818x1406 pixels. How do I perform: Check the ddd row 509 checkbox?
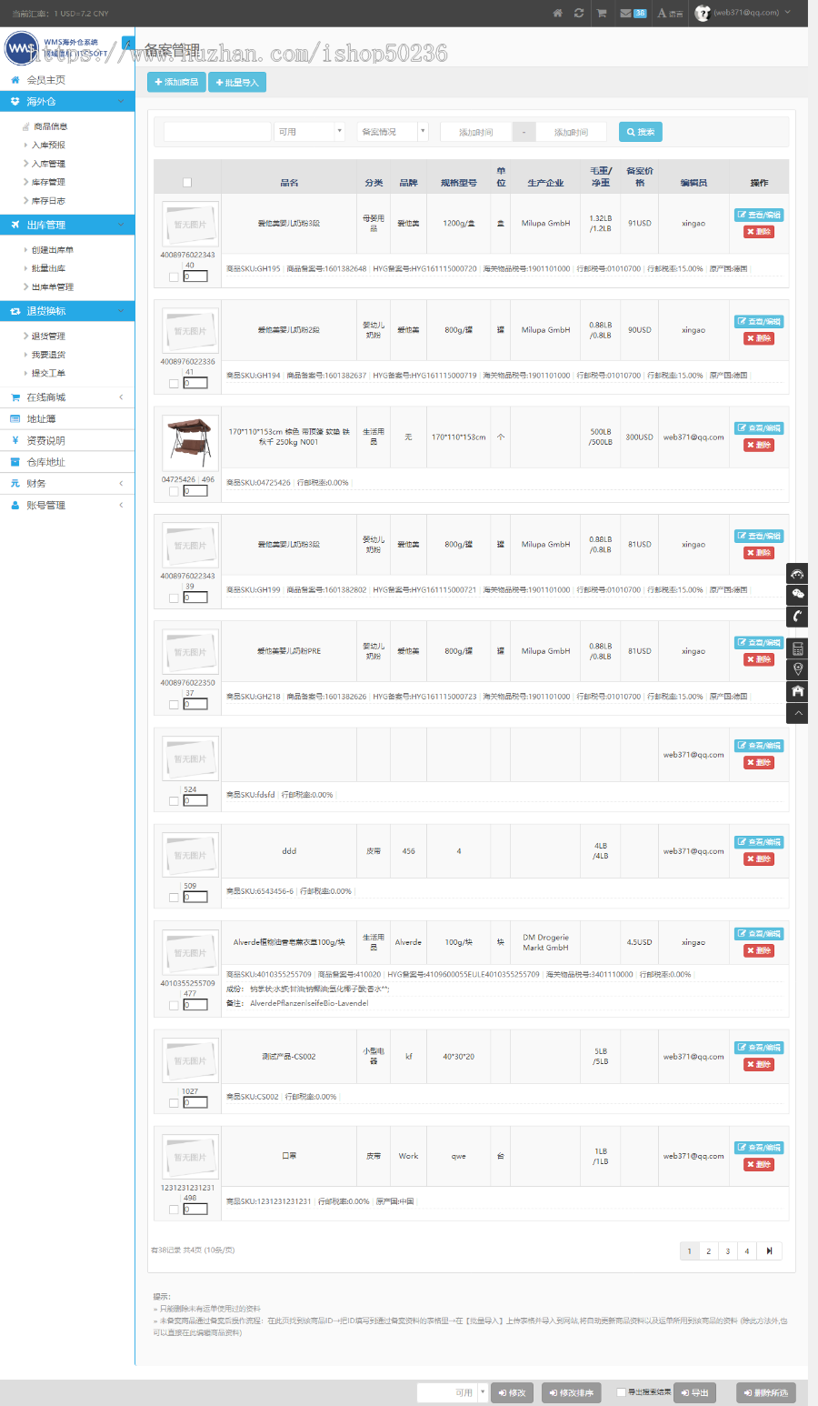point(174,898)
